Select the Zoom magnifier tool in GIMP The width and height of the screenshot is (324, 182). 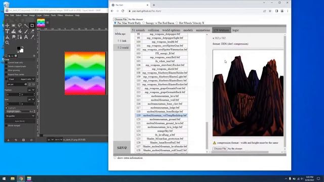coord(7,43)
